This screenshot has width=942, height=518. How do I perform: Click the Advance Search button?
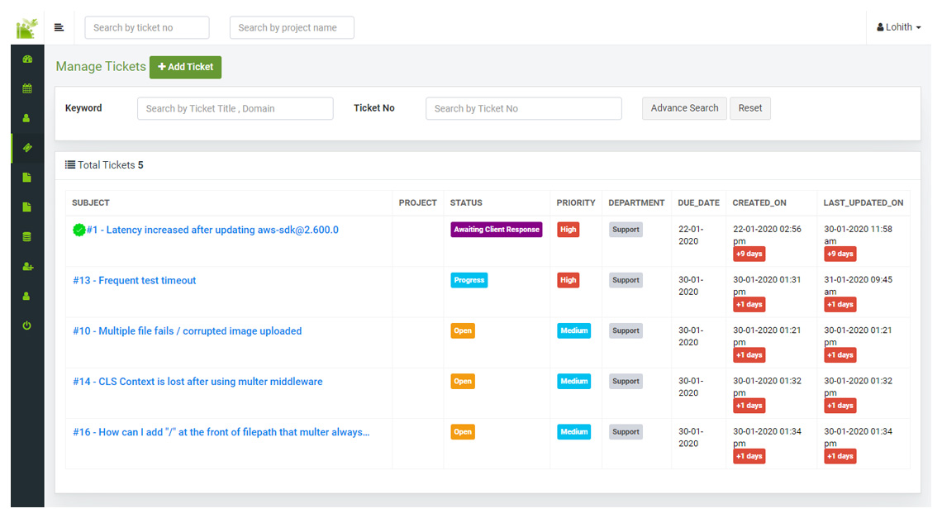[x=684, y=108]
